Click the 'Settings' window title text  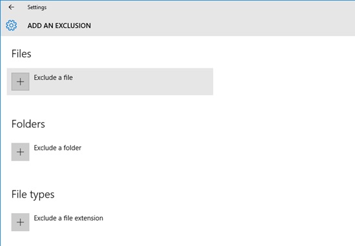(x=37, y=7)
